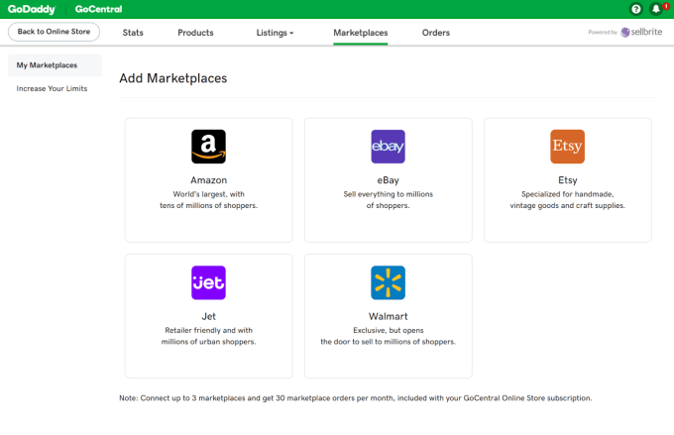Open the help question mark icon

click(636, 9)
